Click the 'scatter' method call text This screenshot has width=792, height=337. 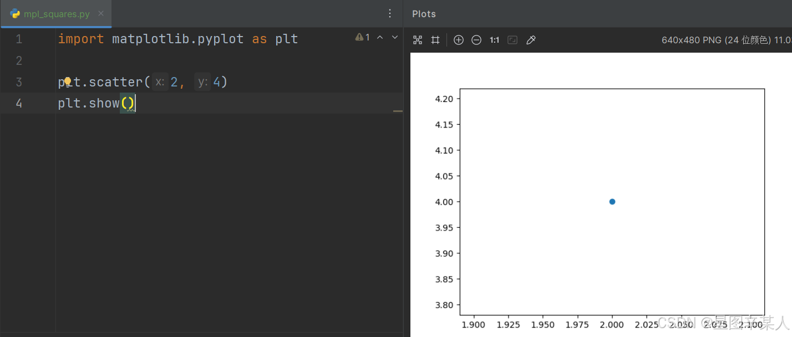point(116,82)
